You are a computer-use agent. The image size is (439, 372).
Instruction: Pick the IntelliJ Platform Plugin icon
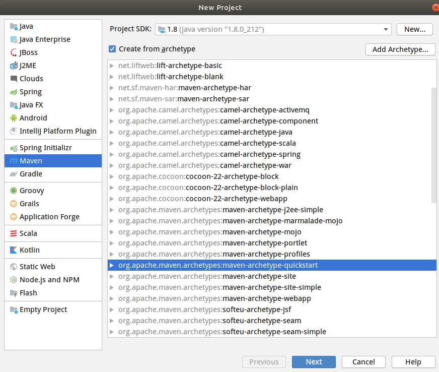pyautogui.click(x=14, y=131)
